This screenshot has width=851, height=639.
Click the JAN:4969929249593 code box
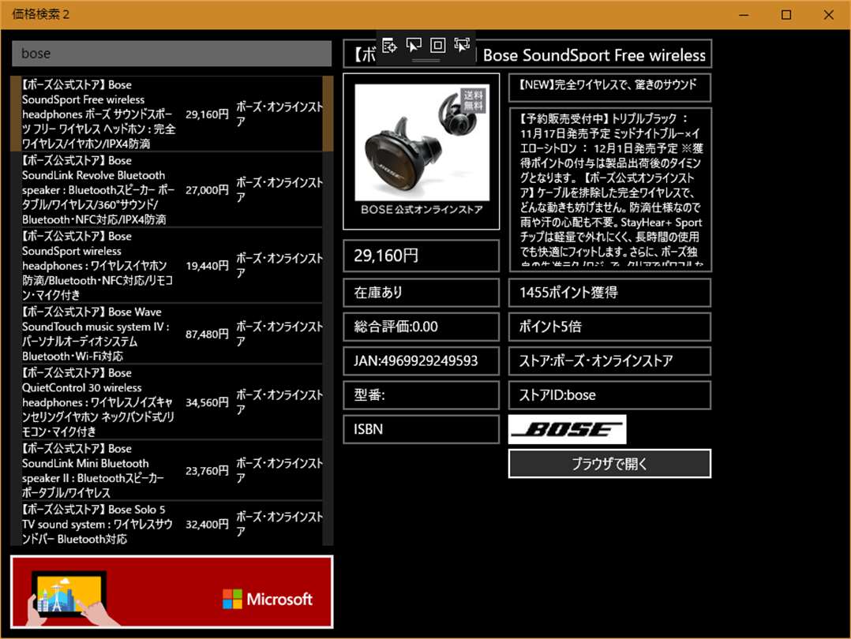click(422, 361)
